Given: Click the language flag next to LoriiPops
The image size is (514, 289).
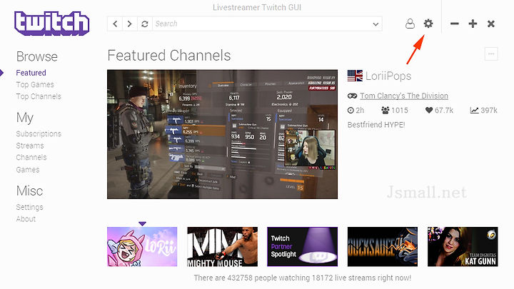Looking at the screenshot, I should [x=355, y=76].
